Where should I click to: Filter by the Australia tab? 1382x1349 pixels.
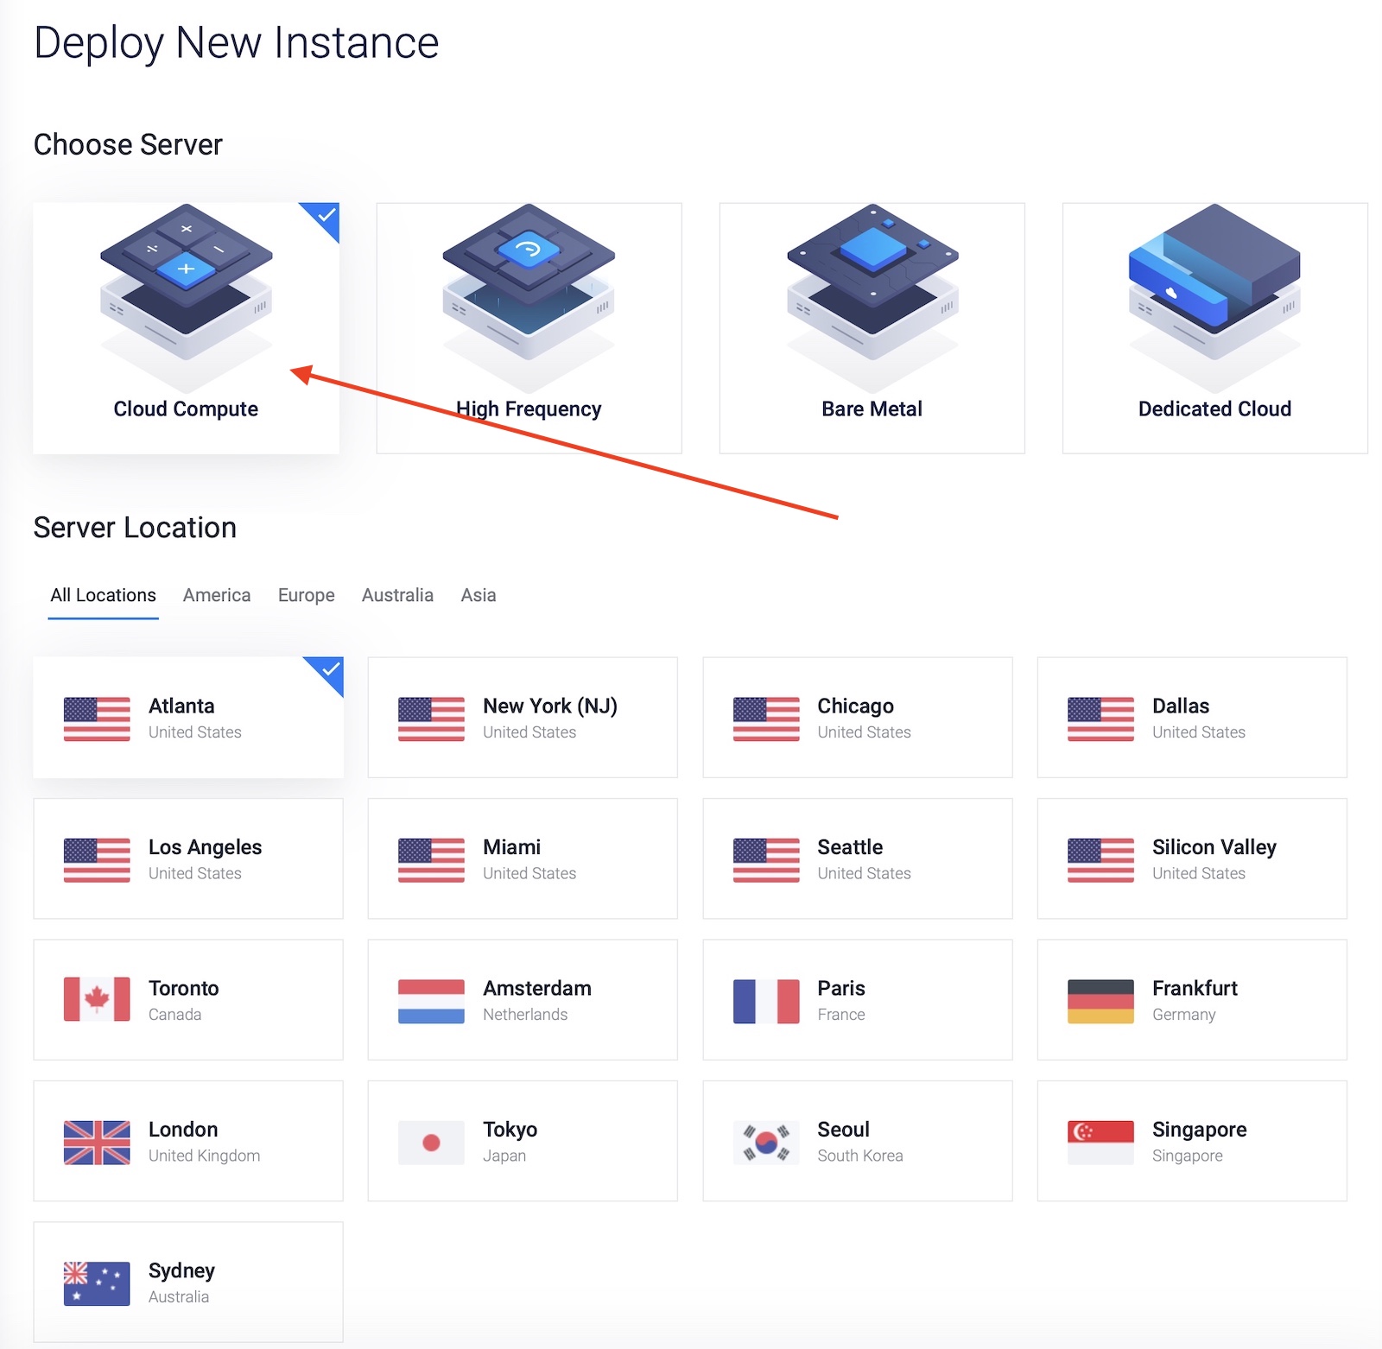tap(397, 595)
